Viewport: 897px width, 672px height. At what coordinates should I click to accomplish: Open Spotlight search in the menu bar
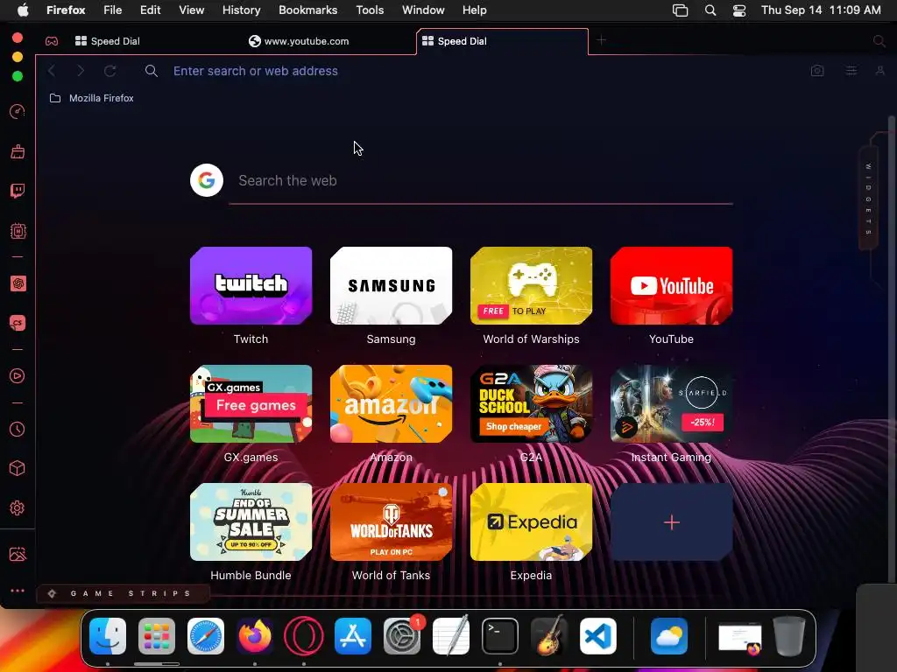click(710, 10)
